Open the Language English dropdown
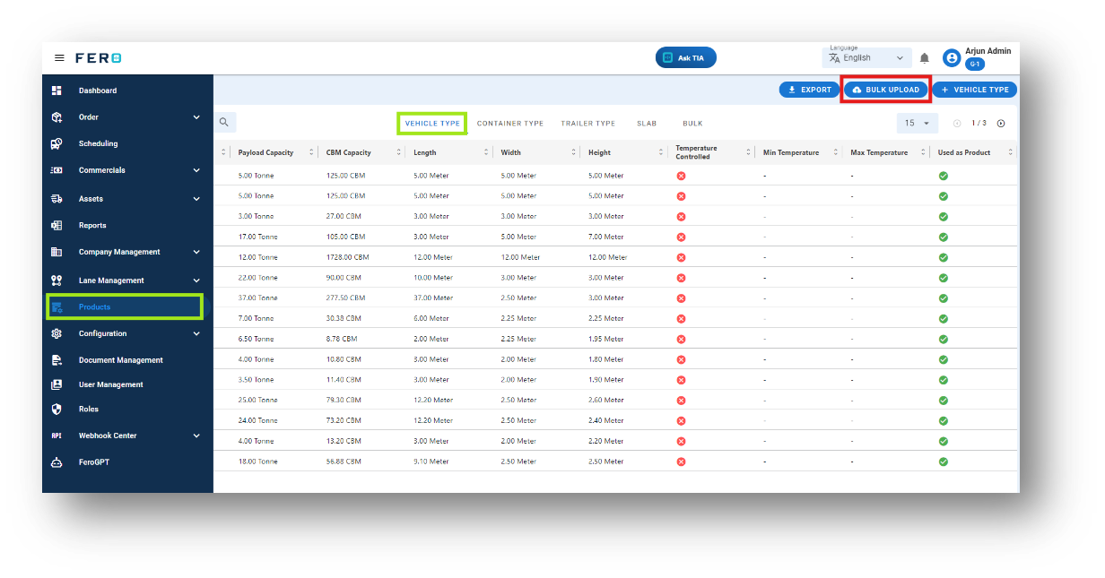Screen dimensions: 1105x578 (866, 57)
